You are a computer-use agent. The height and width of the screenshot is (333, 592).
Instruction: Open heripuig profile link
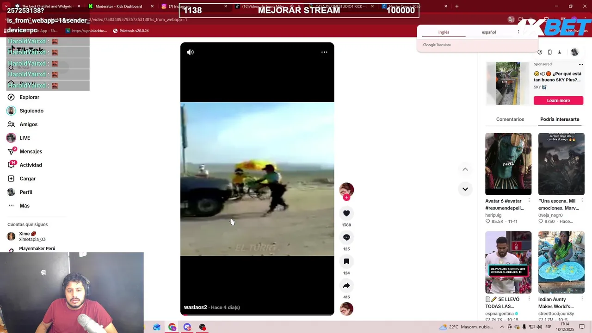point(493,215)
